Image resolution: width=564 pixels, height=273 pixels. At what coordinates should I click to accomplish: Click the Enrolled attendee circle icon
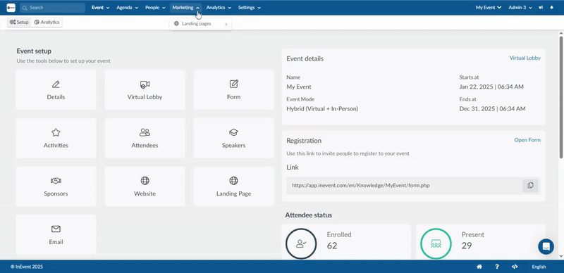[x=301, y=244]
